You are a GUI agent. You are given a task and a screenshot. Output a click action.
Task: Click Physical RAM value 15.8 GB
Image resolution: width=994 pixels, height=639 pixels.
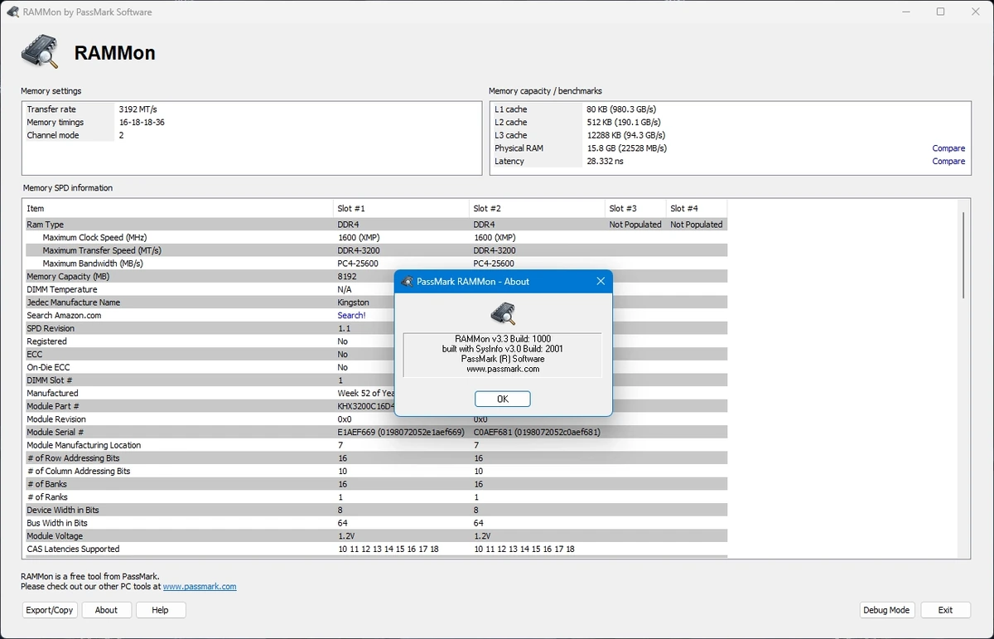pos(626,148)
